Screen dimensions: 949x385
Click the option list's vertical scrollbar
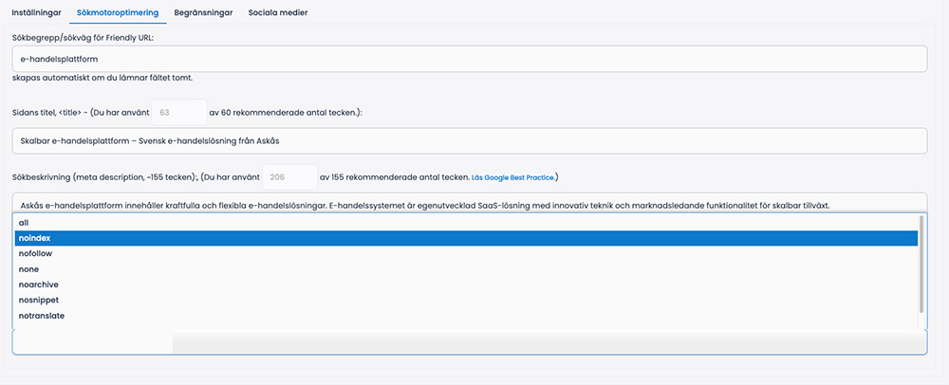pyautogui.click(x=921, y=260)
